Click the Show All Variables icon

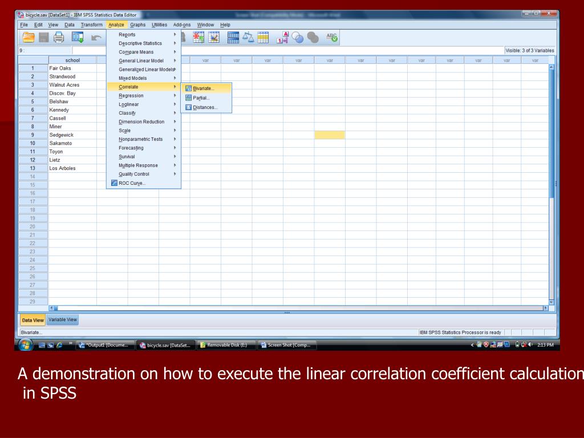(313, 37)
